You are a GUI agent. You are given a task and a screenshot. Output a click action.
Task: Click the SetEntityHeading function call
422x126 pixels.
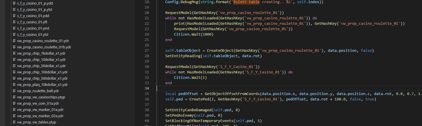[183, 56]
